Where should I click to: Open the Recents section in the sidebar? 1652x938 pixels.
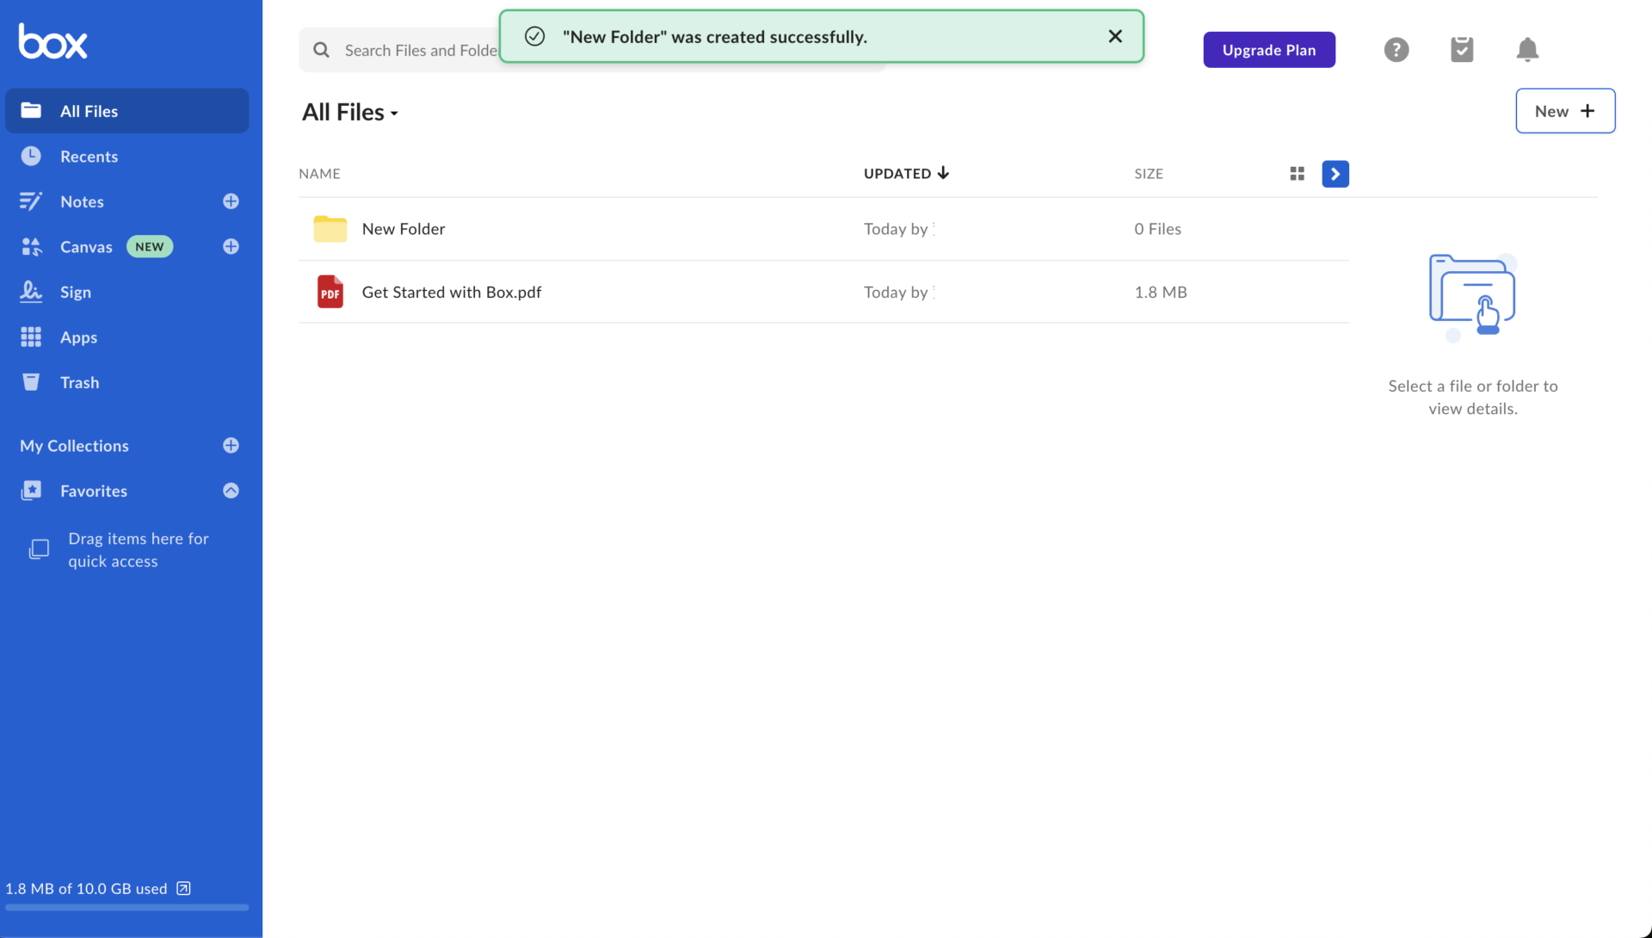[x=89, y=156]
